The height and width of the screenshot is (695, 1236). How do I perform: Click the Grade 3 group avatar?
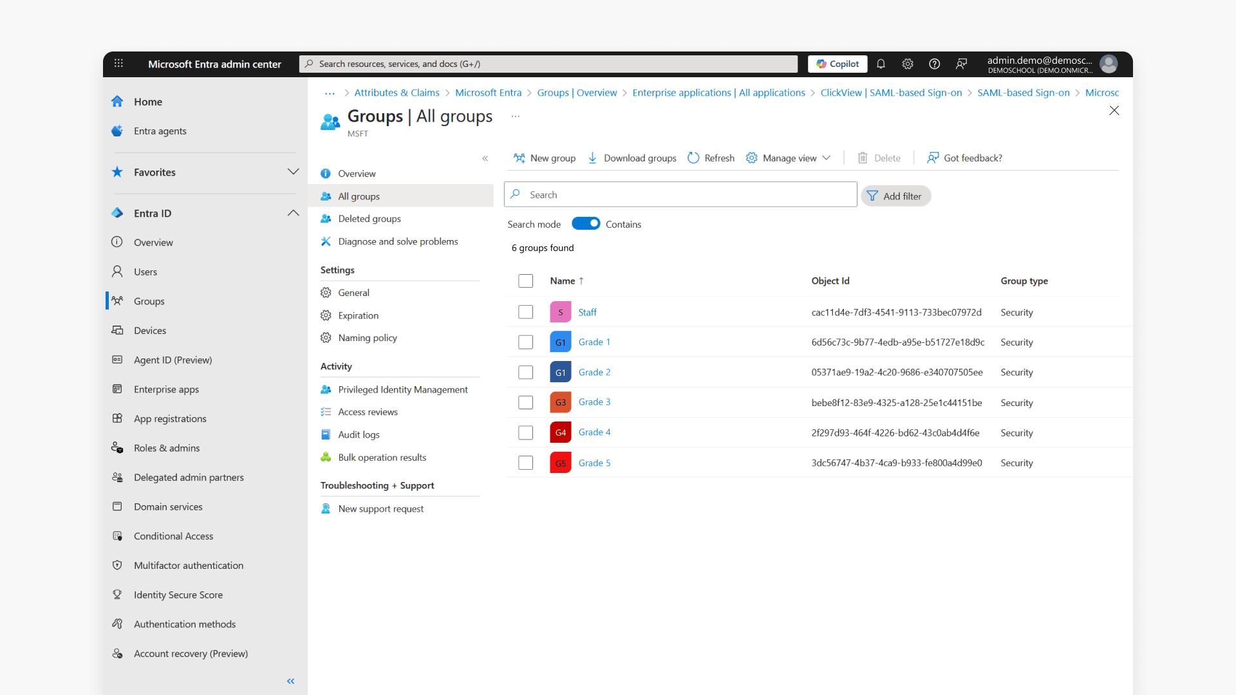[560, 402]
